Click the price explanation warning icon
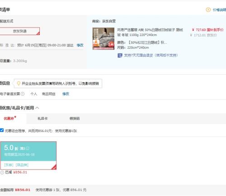The height and width of the screenshot is (196, 226). [208, 10]
